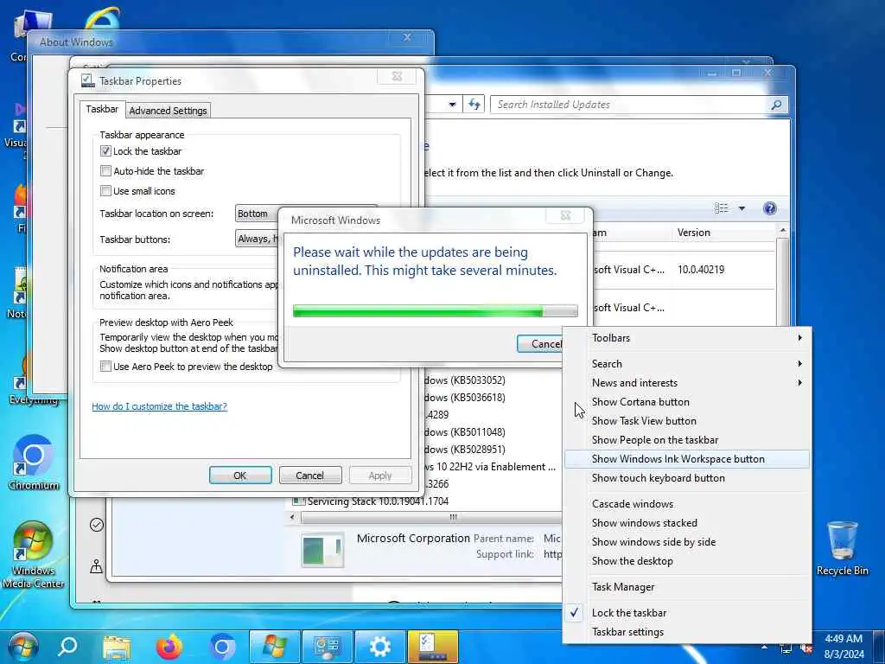Choose Show windows stacked

[687, 523]
